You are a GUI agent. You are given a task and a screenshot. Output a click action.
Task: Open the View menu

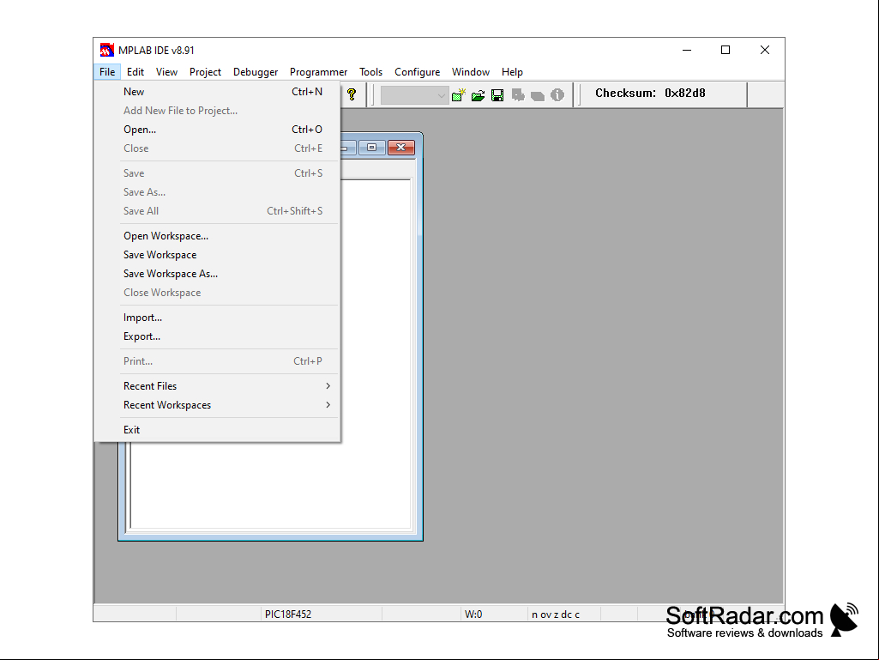click(166, 72)
